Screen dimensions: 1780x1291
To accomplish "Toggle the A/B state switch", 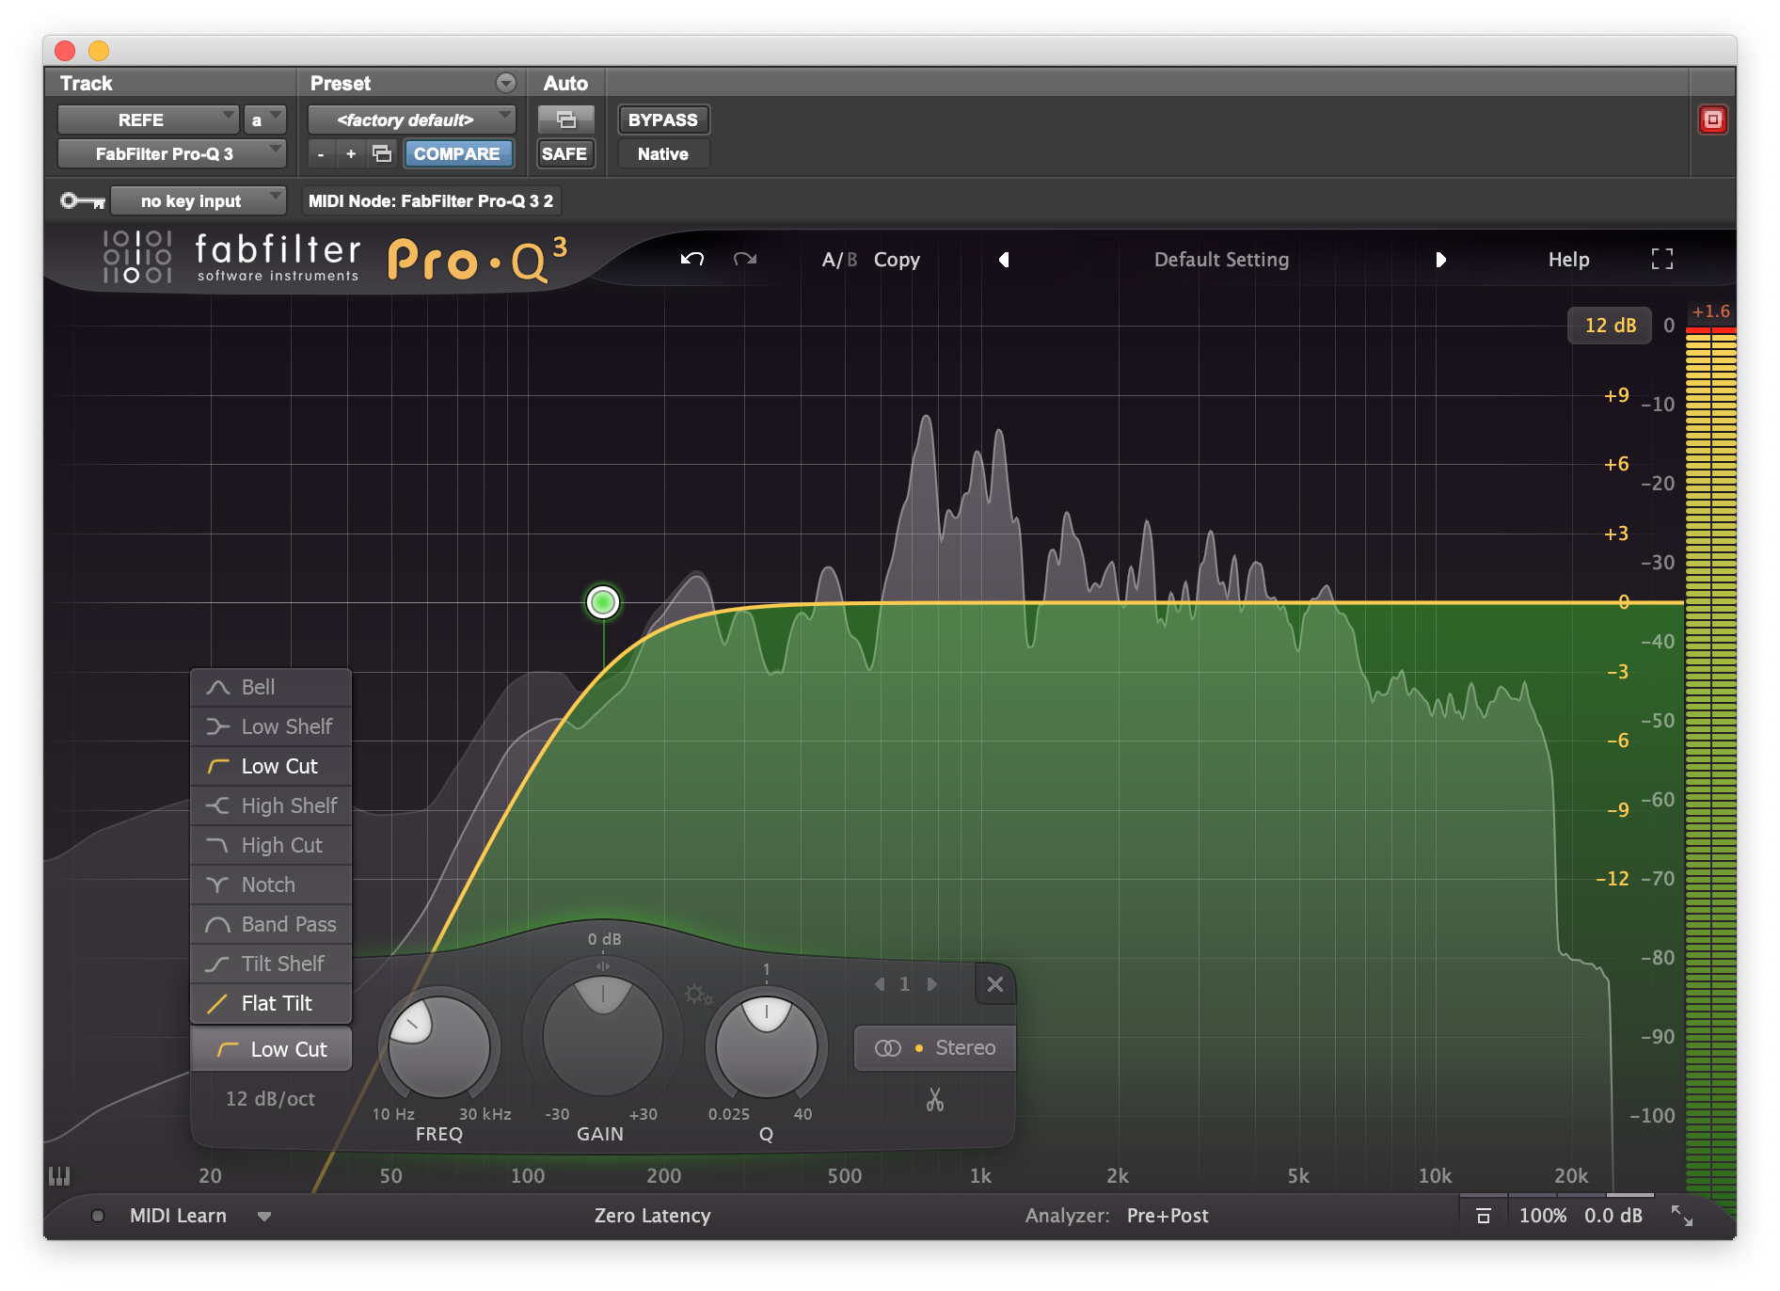I will click(839, 260).
